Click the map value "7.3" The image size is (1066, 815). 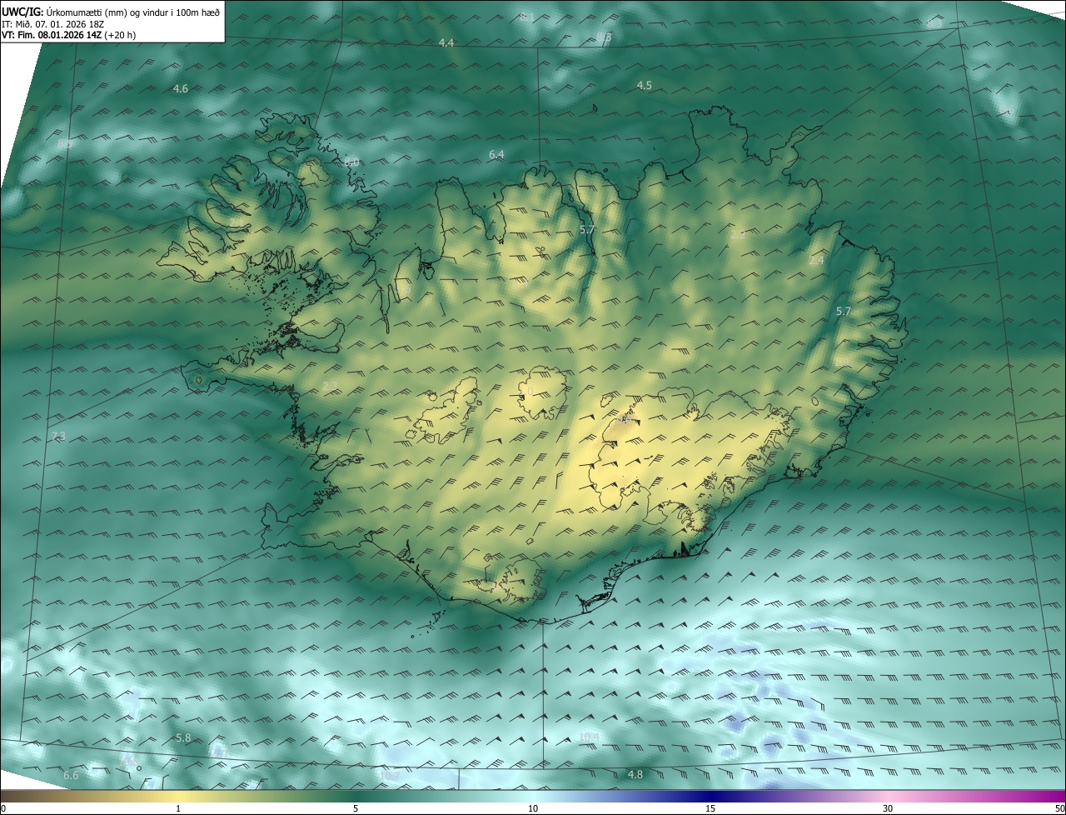pos(58,436)
